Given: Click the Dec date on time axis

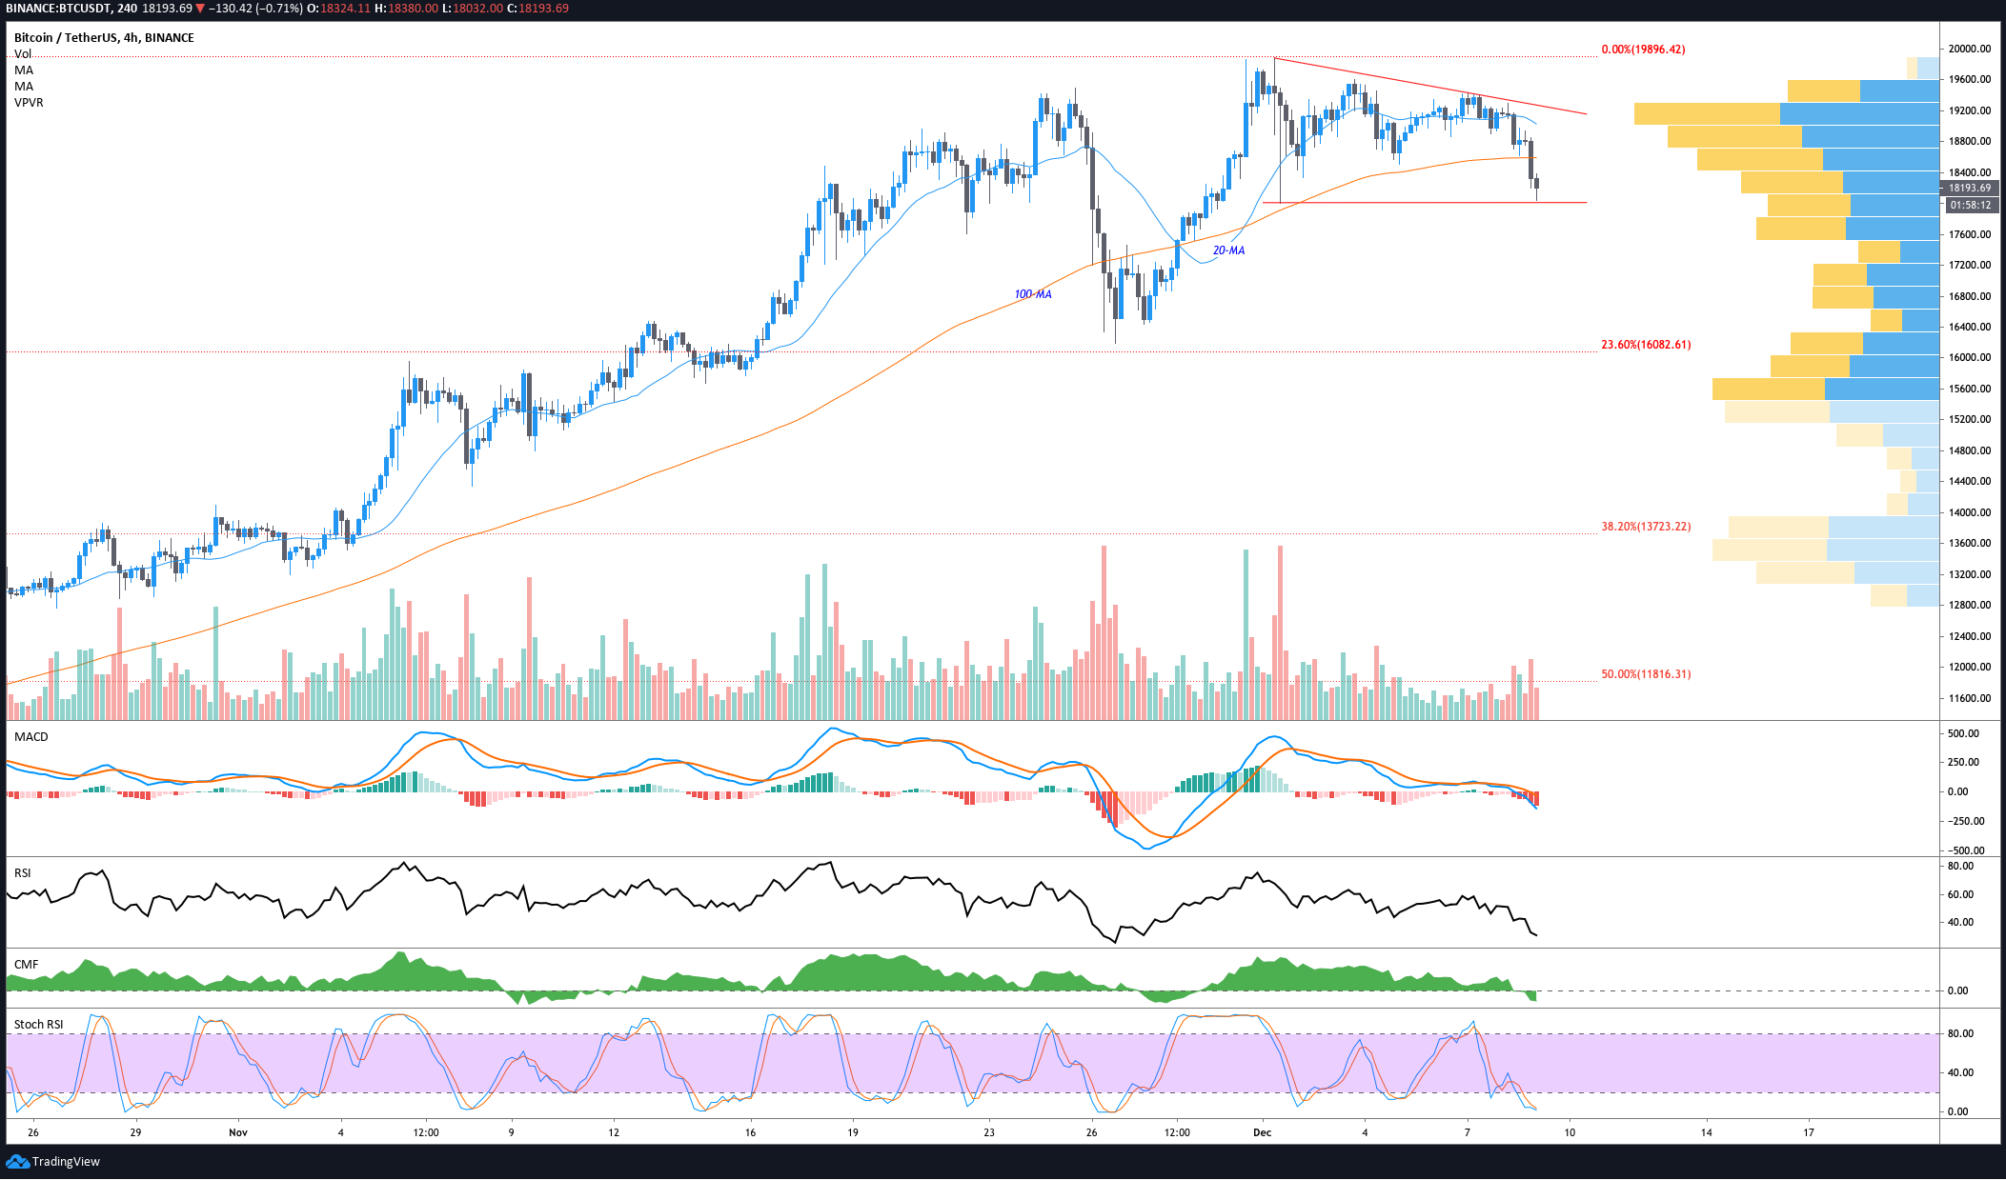Looking at the screenshot, I should coord(1262,1132).
